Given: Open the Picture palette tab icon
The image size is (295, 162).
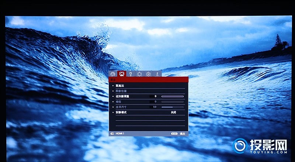Looking at the screenshot, I should click(x=113, y=74).
